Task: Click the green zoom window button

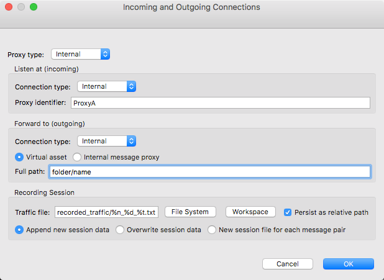Action: click(x=34, y=7)
